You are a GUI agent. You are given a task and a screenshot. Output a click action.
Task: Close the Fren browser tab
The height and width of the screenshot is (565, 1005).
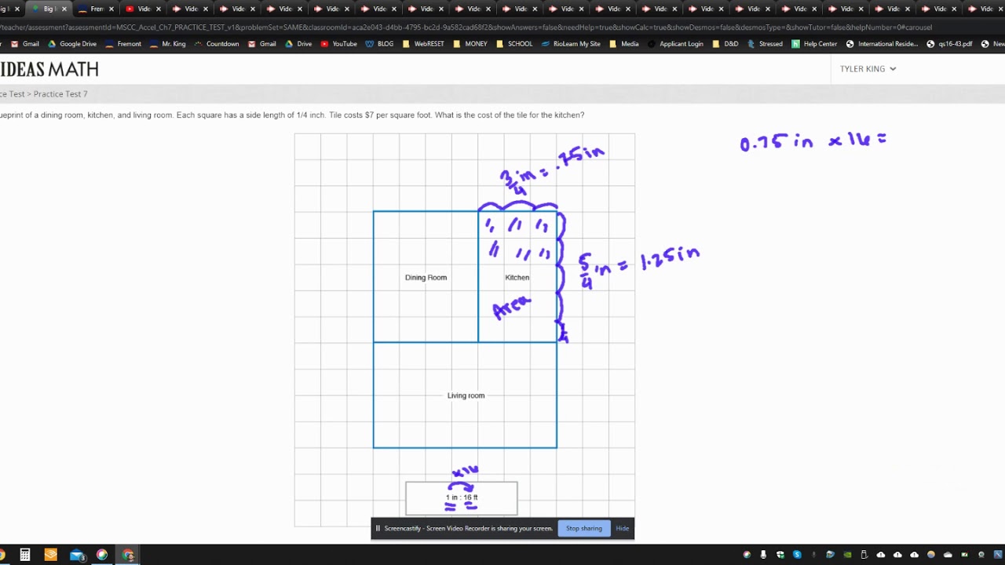(x=112, y=9)
